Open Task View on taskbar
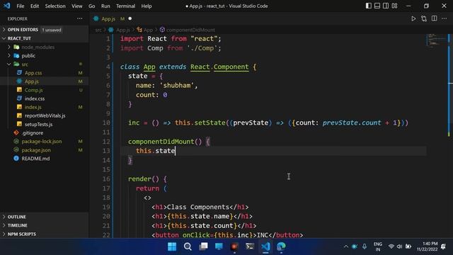 click(203, 246)
